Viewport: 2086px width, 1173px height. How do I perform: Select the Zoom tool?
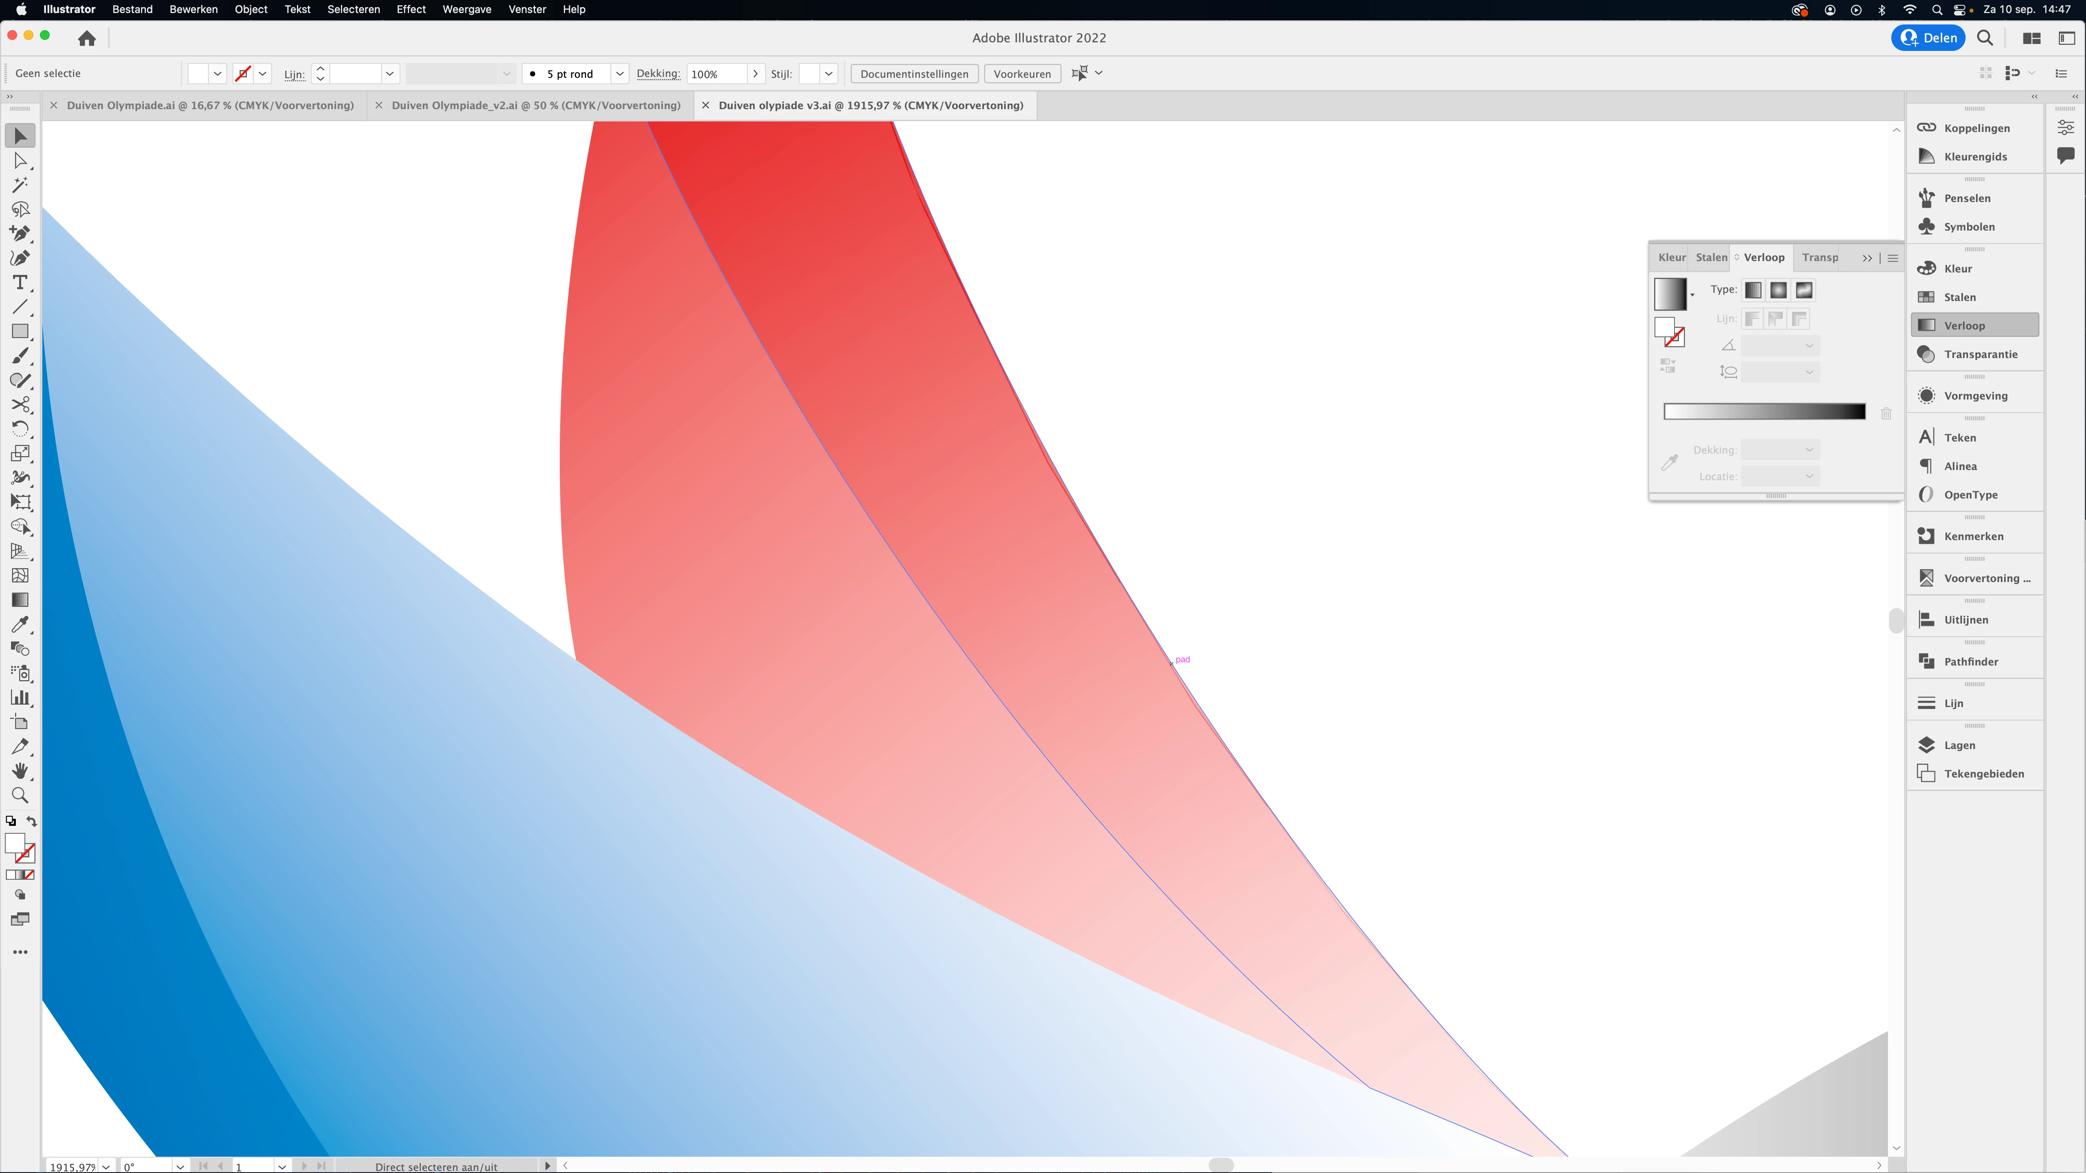20,795
